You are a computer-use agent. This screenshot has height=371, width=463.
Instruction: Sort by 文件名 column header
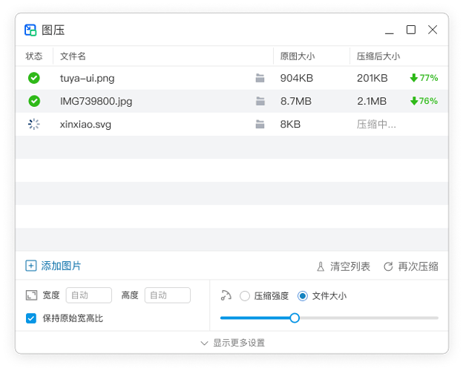73,56
